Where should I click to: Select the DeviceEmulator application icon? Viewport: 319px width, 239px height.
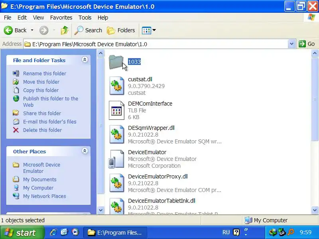click(116, 159)
